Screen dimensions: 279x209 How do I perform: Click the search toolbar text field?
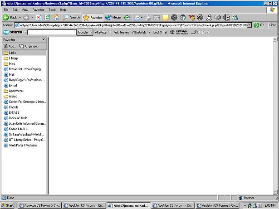point(51,33)
